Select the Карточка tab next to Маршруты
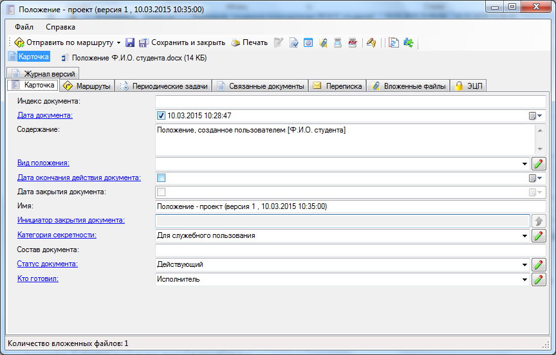556x355 pixels. 33,85
